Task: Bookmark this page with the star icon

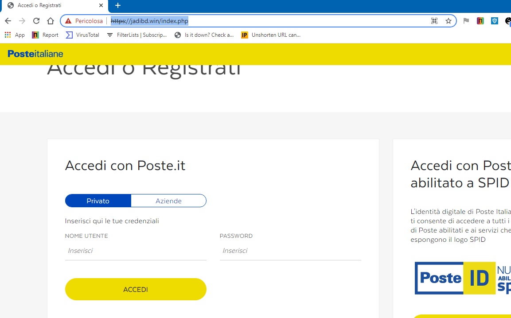Action: (449, 21)
